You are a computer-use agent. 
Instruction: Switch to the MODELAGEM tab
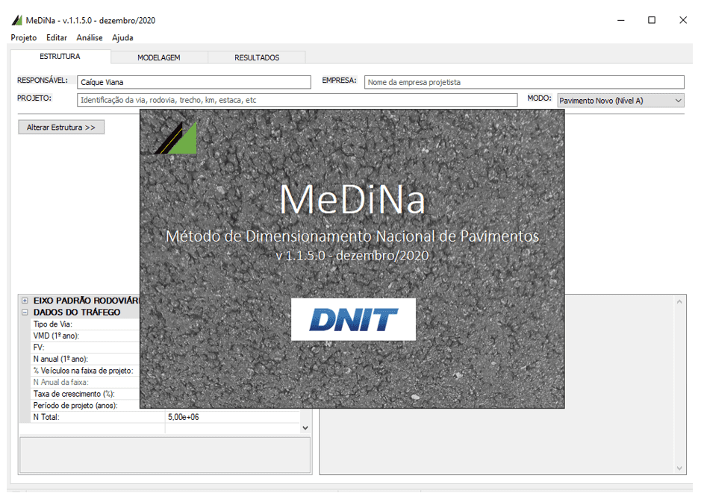pyautogui.click(x=159, y=57)
